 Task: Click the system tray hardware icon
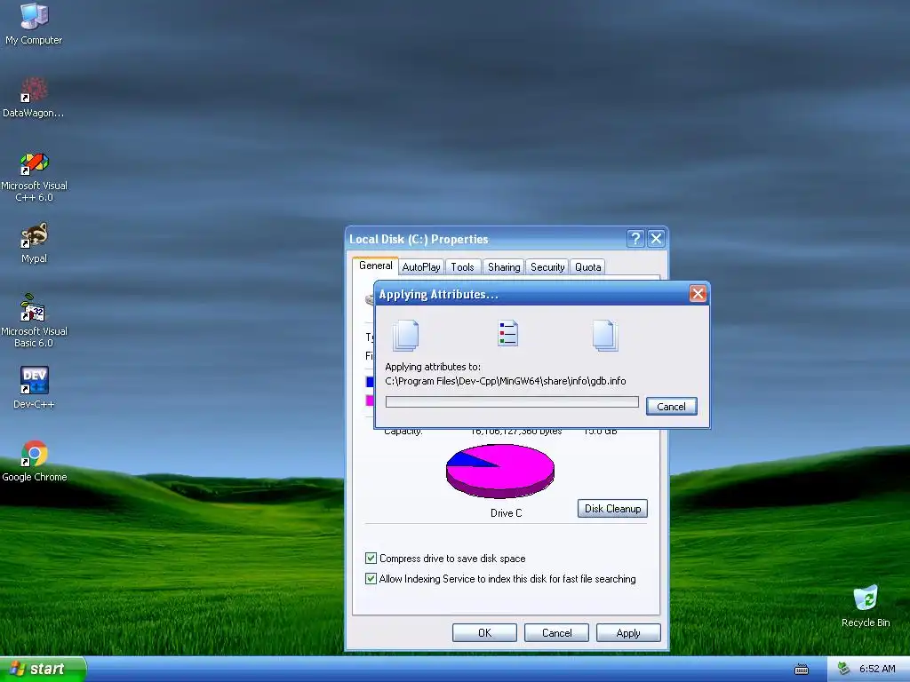point(844,669)
